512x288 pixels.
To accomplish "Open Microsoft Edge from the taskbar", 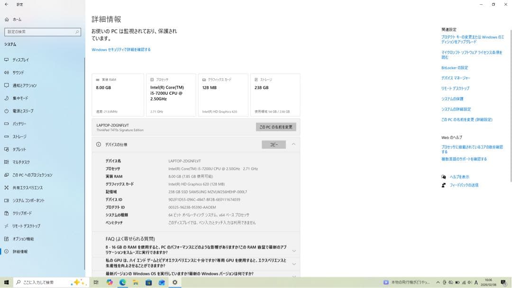I will click(122, 283).
